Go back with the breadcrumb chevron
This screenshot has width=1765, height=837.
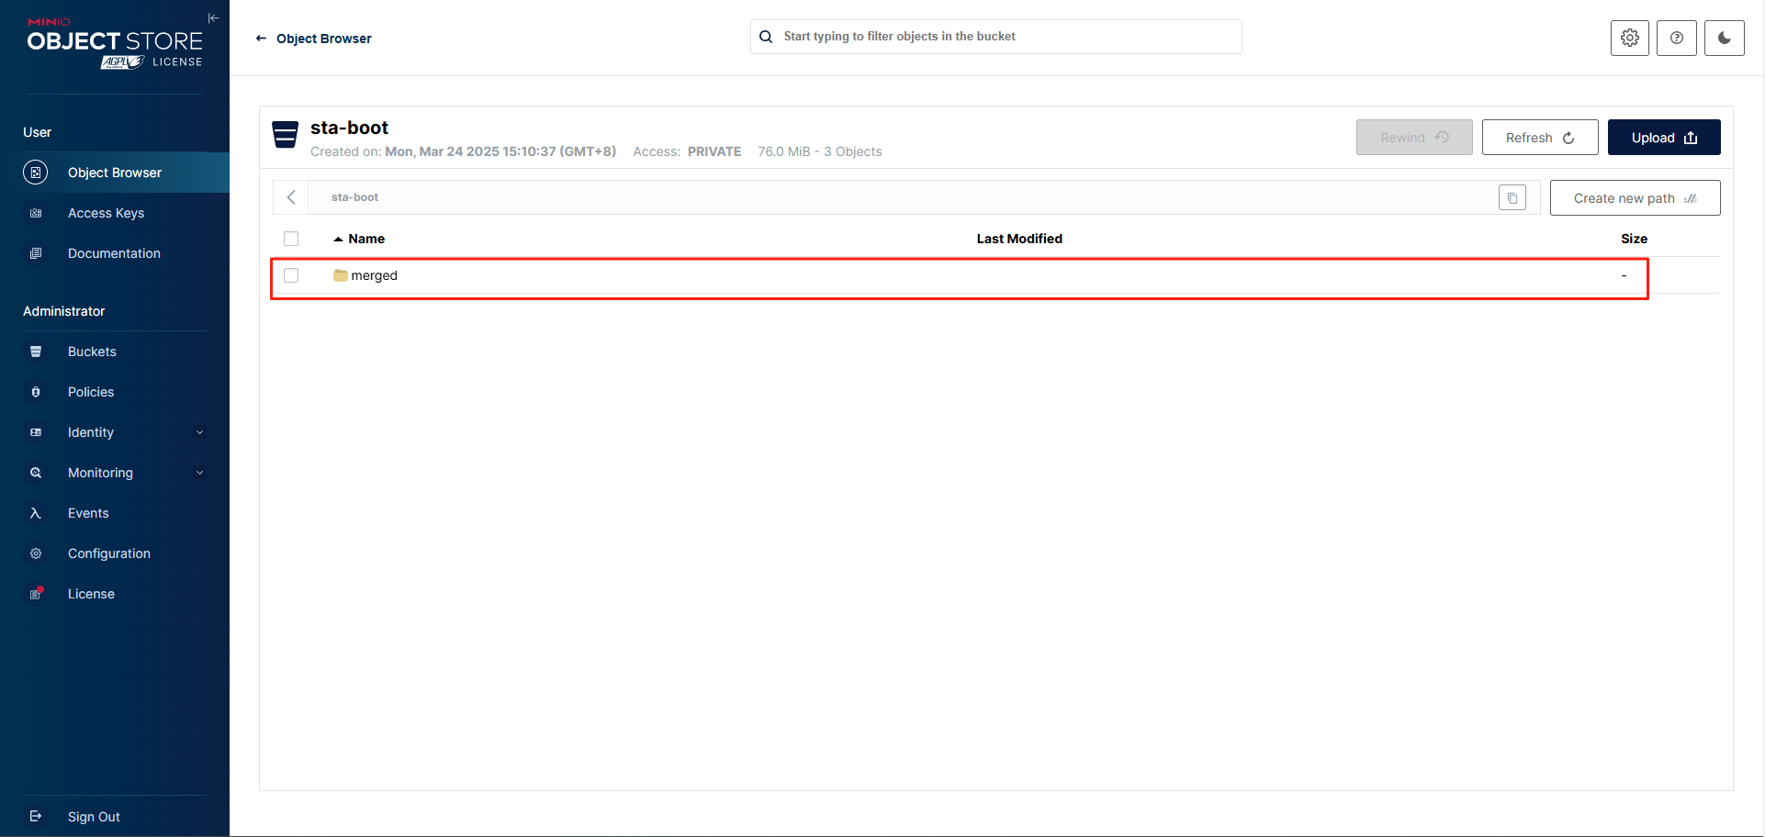(x=291, y=197)
